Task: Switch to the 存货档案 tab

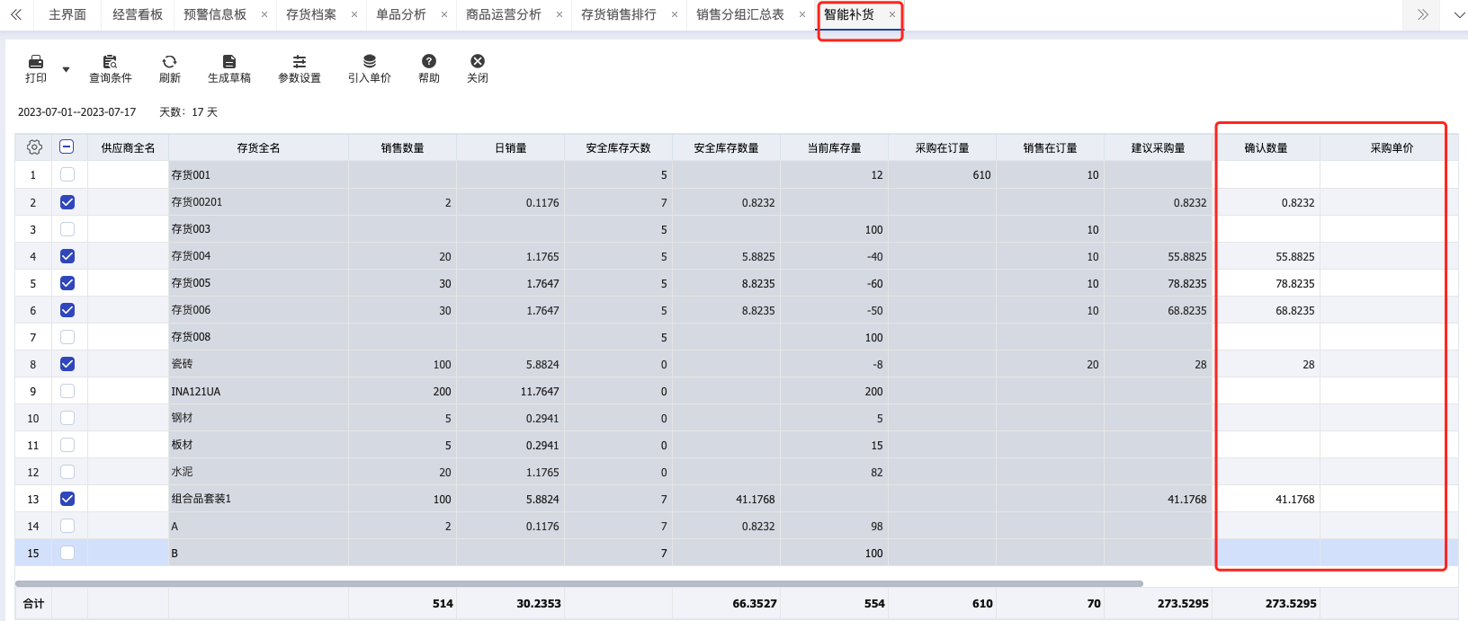Action: pyautogui.click(x=311, y=14)
